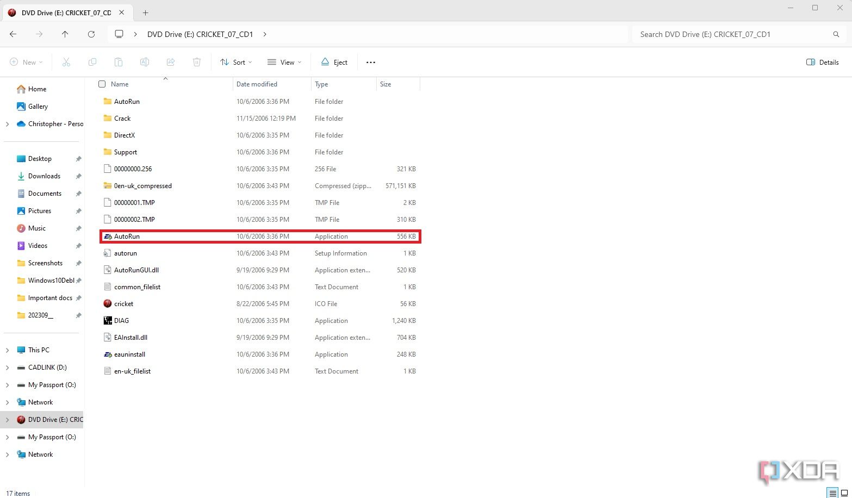This screenshot has width=852, height=498.
Task: Click DVD Drive (E:) CRICKET_07_CD1 breadcrumb
Action: 200,34
